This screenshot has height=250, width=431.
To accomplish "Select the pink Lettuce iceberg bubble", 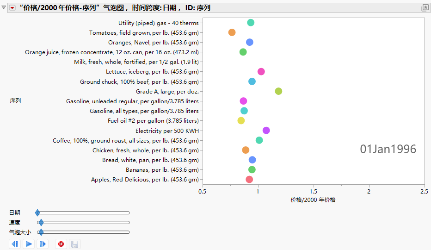I will tap(261, 72).
